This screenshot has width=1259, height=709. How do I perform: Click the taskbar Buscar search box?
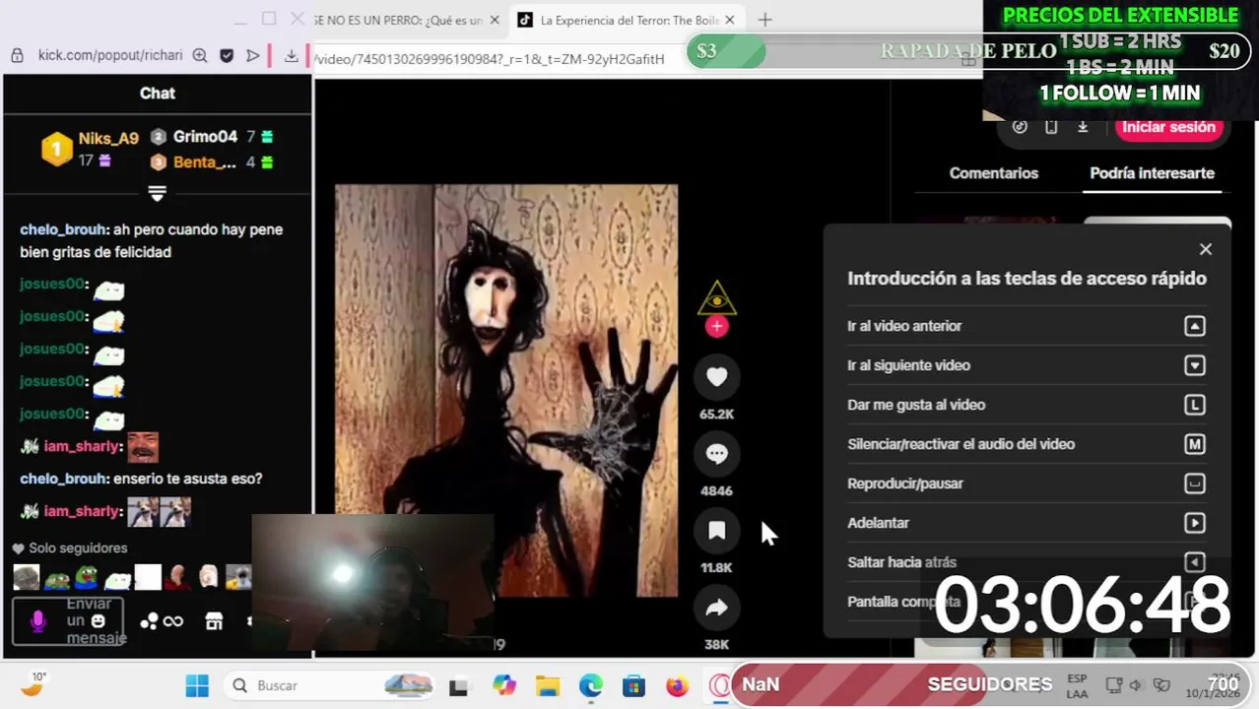331,685
